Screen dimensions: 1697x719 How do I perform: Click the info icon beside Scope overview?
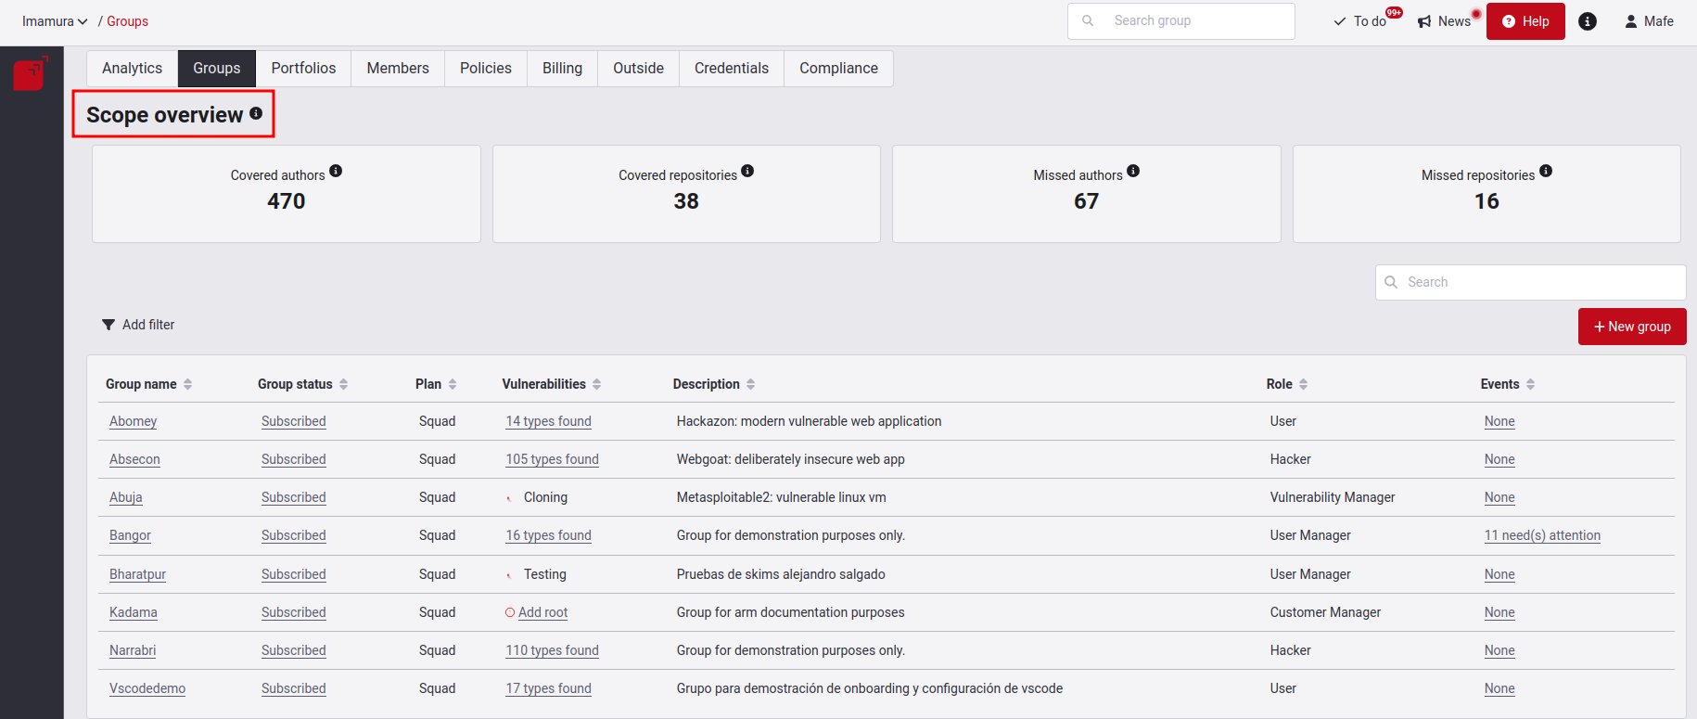point(256,113)
